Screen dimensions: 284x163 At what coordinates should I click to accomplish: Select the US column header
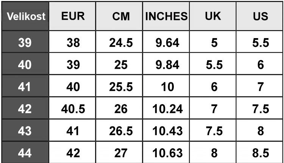point(260,17)
